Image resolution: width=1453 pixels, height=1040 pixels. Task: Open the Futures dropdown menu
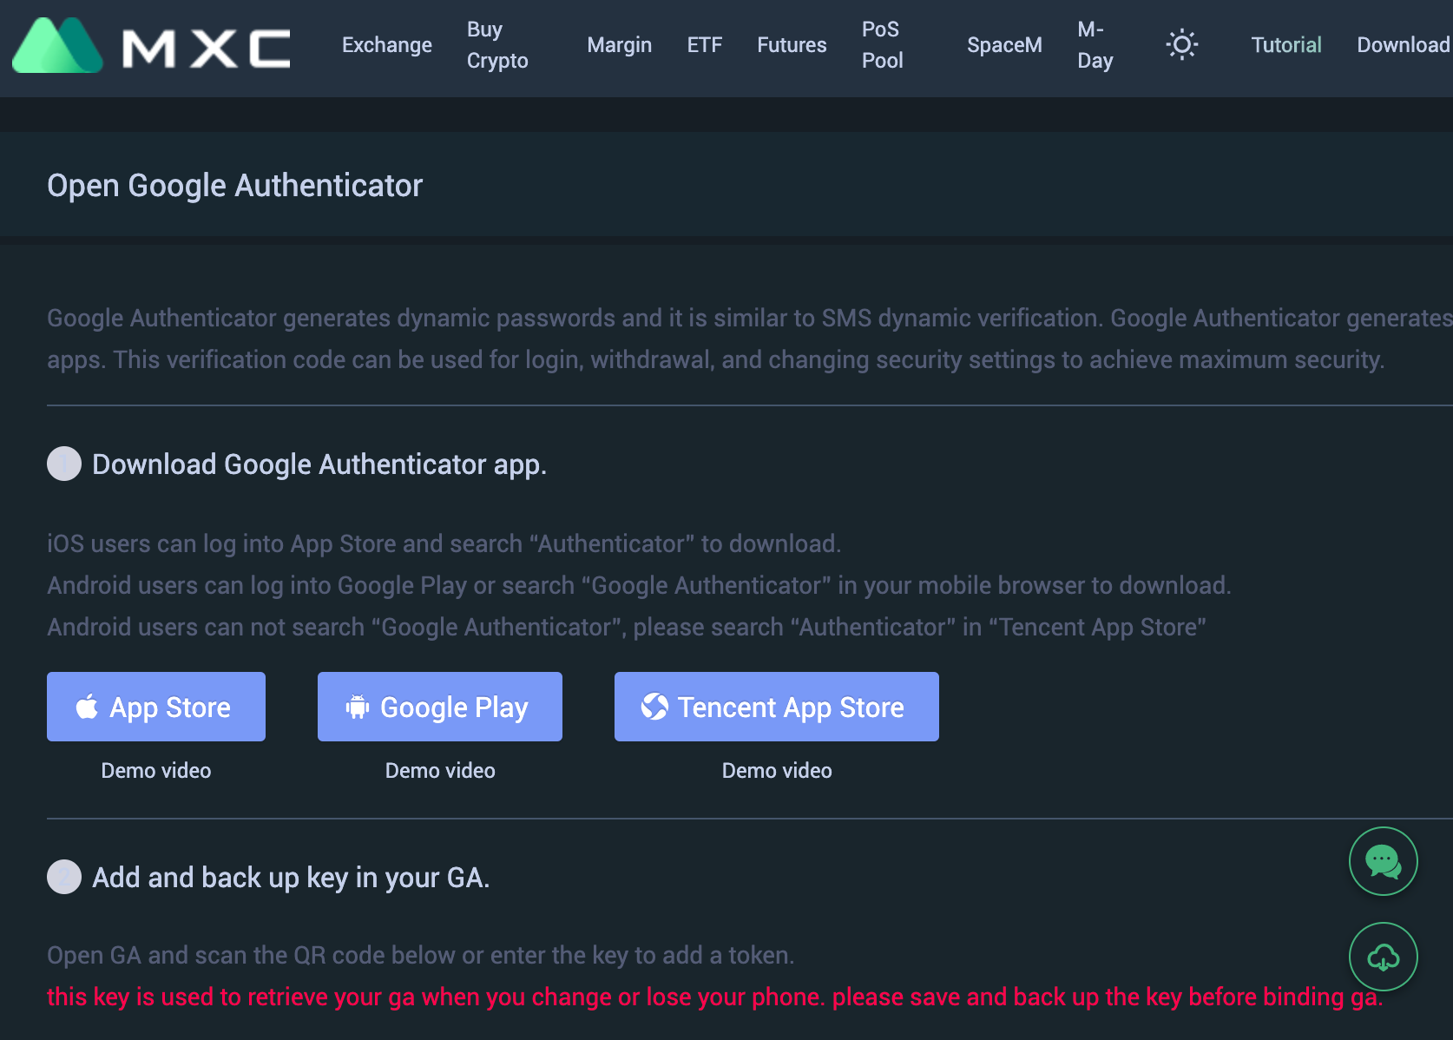tap(792, 45)
